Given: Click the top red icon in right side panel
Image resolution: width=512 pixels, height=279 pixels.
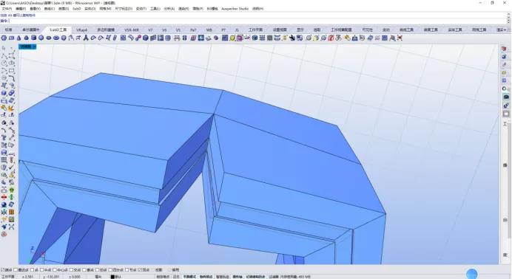Looking at the screenshot, I should (505, 49).
